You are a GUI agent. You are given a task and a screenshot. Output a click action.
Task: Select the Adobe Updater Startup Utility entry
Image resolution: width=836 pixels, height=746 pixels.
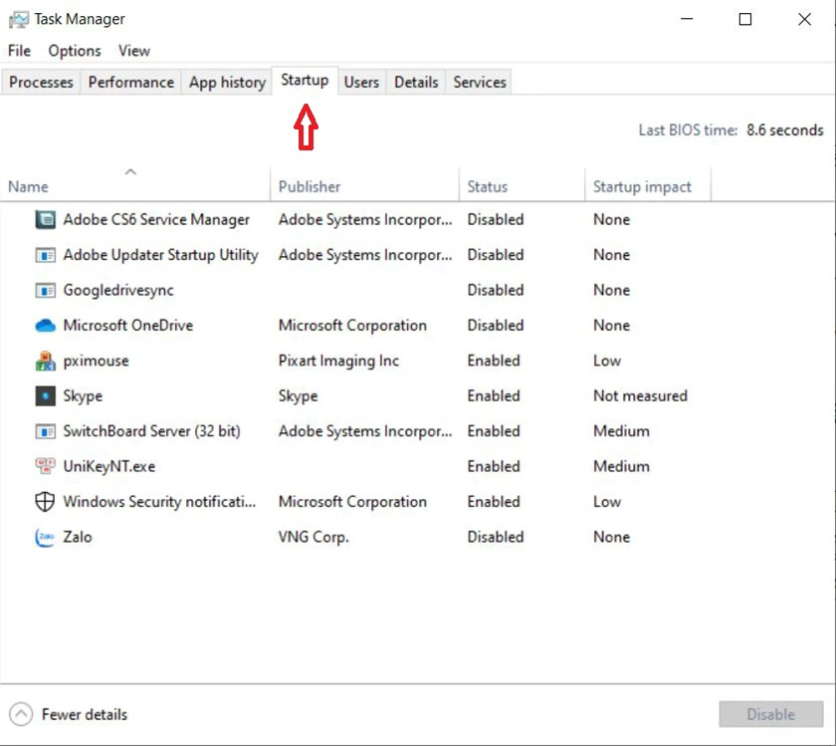[160, 255]
